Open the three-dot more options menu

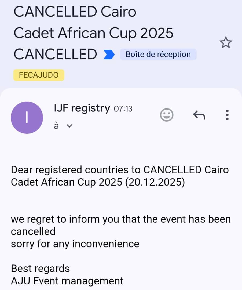click(x=227, y=115)
